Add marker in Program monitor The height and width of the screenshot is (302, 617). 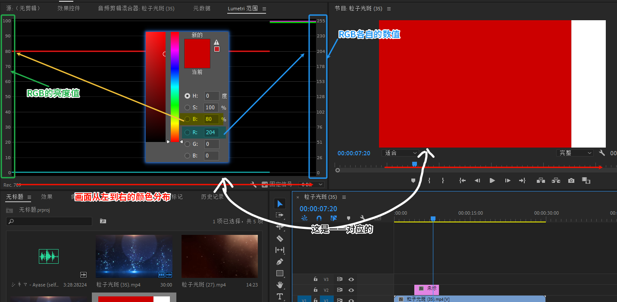click(x=413, y=181)
